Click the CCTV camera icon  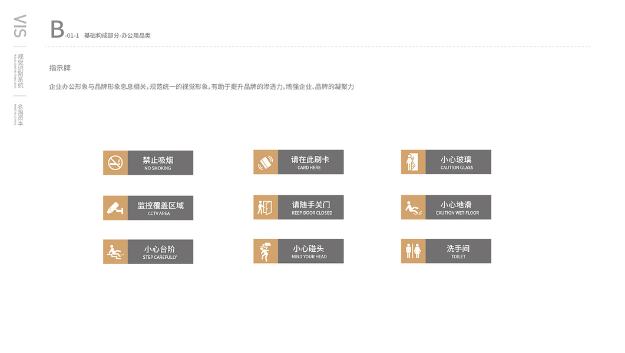[115, 208]
